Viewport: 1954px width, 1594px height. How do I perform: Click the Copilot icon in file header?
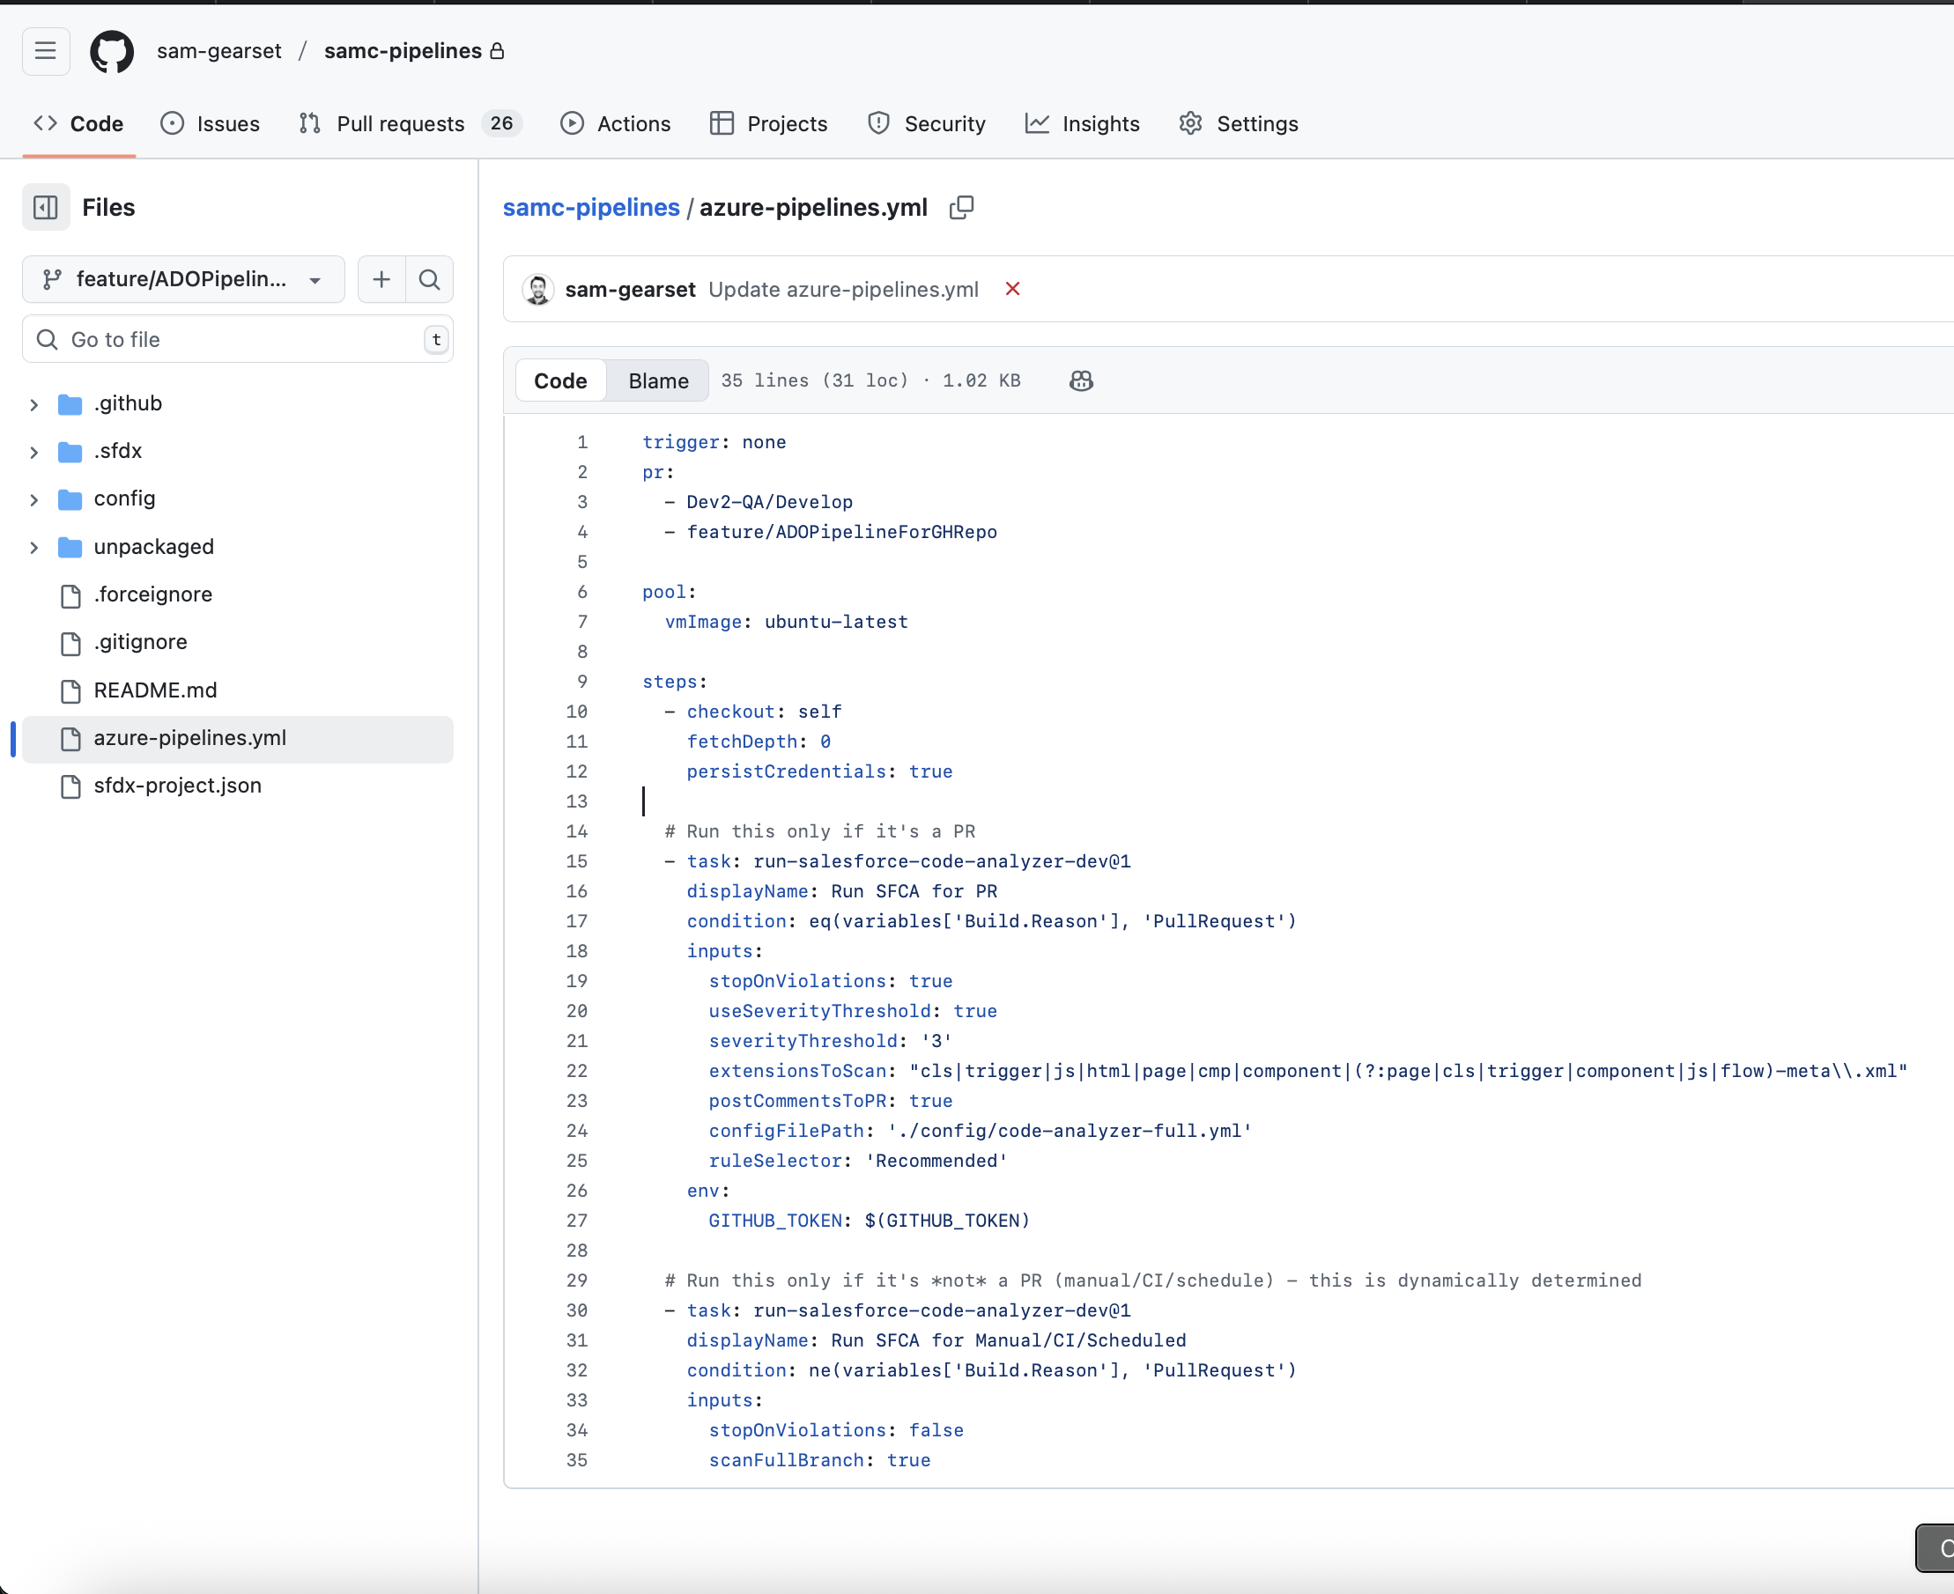click(1081, 381)
